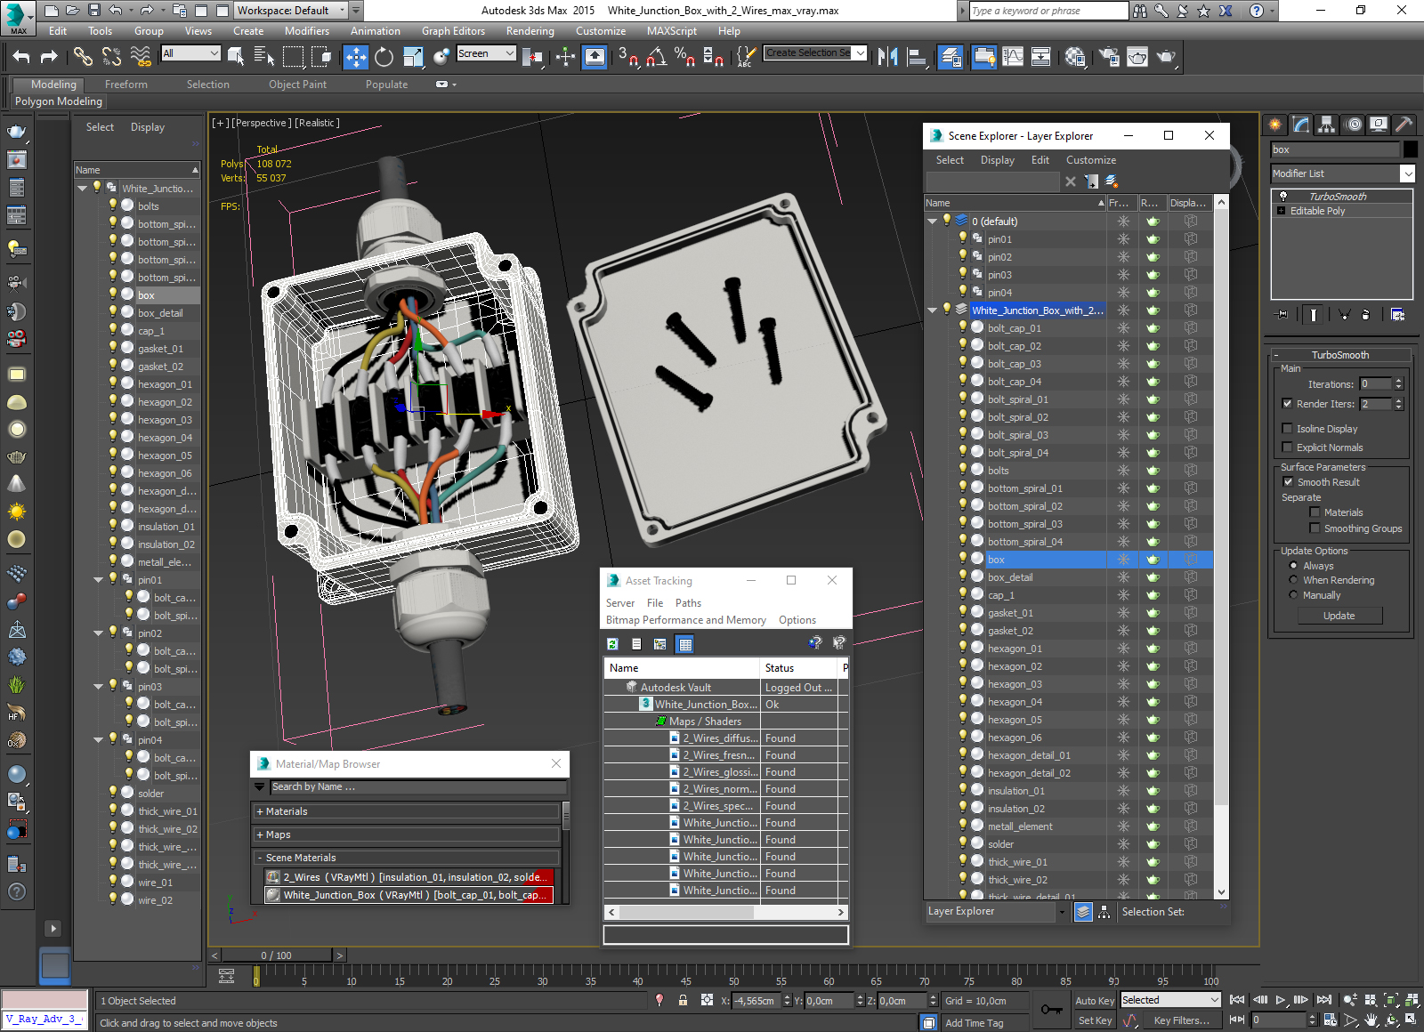The height and width of the screenshot is (1032, 1424).
Task: Select the Move transform tool in toolbar
Action: tap(355, 57)
